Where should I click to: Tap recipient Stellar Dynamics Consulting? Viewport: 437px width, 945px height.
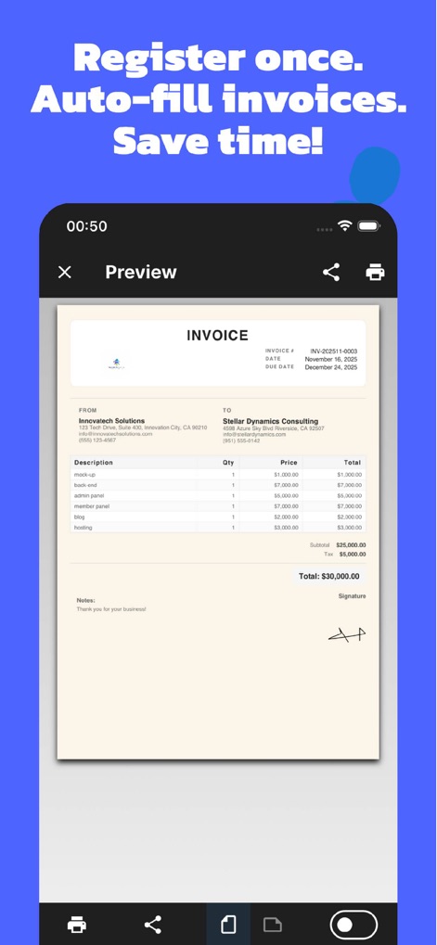pos(271,421)
